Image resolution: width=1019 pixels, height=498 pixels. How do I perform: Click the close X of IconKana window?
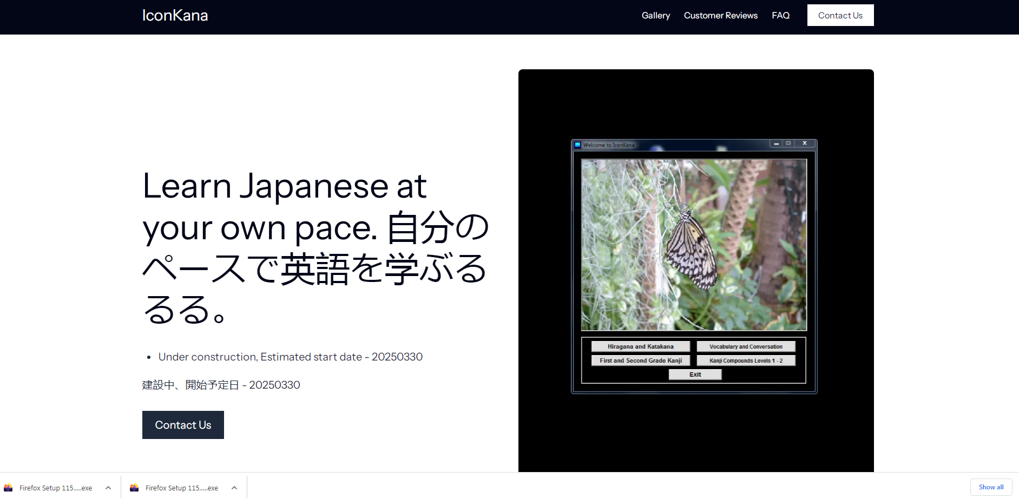pyautogui.click(x=805, y=143)
